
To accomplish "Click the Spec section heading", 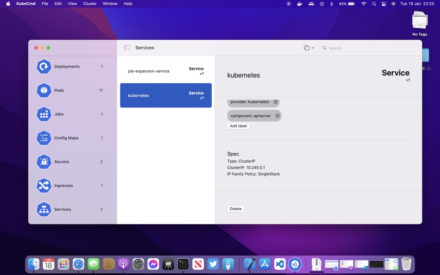I will 233,154.
